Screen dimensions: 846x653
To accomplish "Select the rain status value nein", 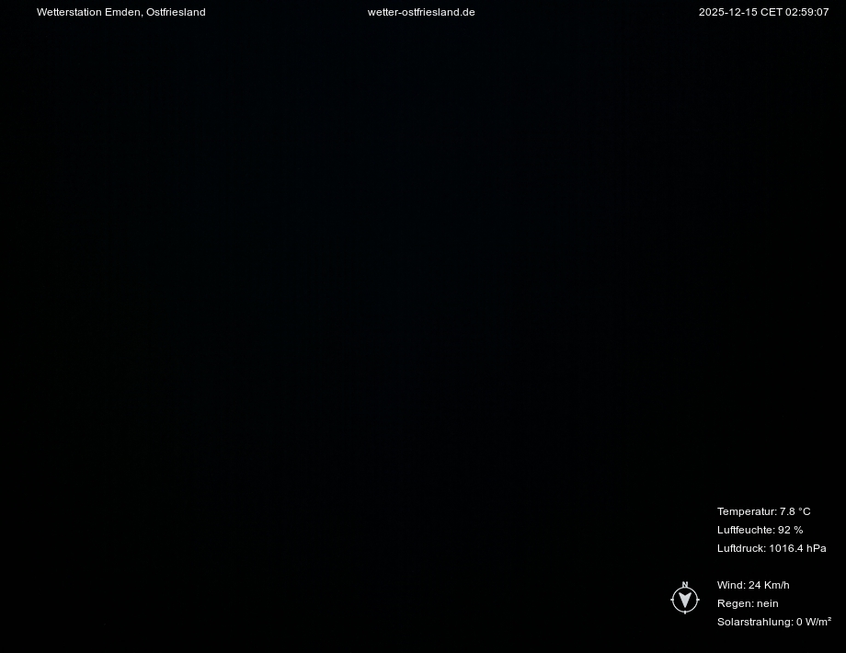I will pyautogui.click(x=768, y=603).
